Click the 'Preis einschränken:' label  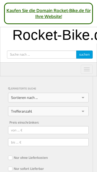pyautogui.click(x=24, y=123)
